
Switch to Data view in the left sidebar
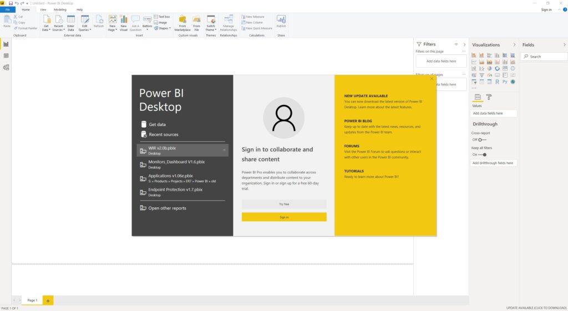tap(6, 55)
